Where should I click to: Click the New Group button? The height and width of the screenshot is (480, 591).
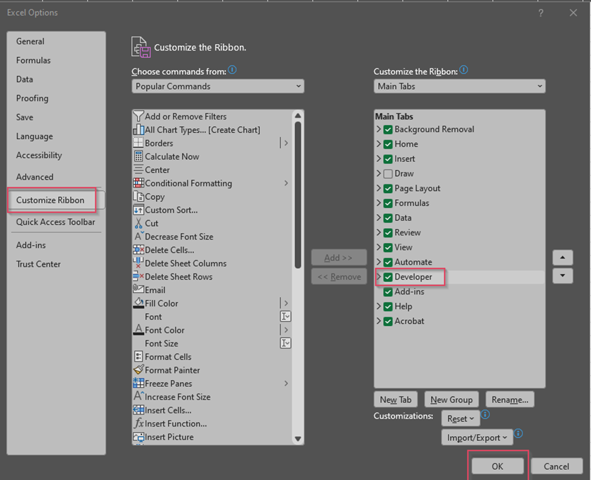point(451,400)
